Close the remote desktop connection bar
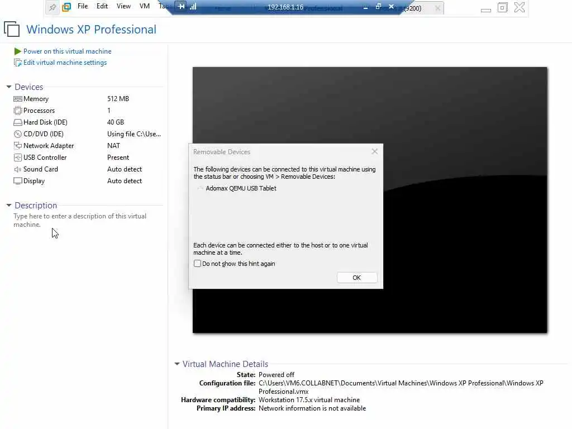 pos(391,7)
